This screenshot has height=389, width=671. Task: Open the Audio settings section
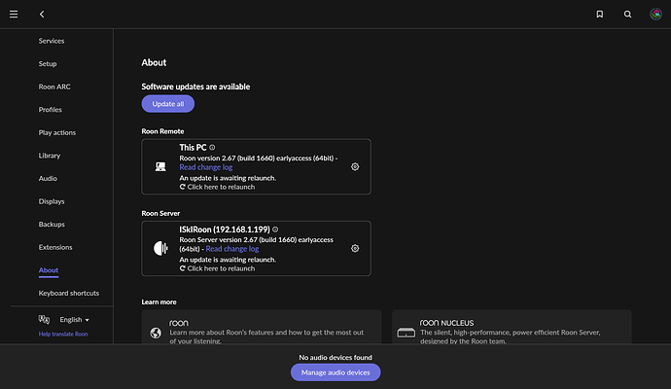[x=48, y=178]
